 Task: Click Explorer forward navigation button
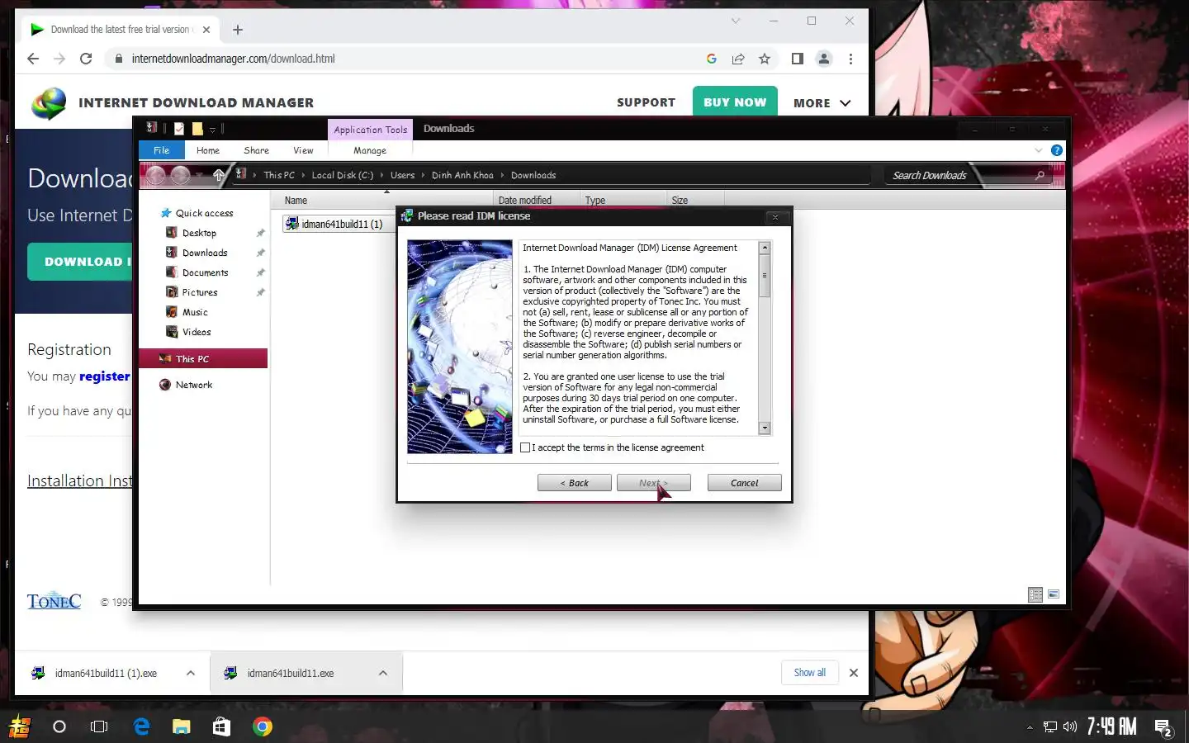pyautogui.click(x=180, y=175)
